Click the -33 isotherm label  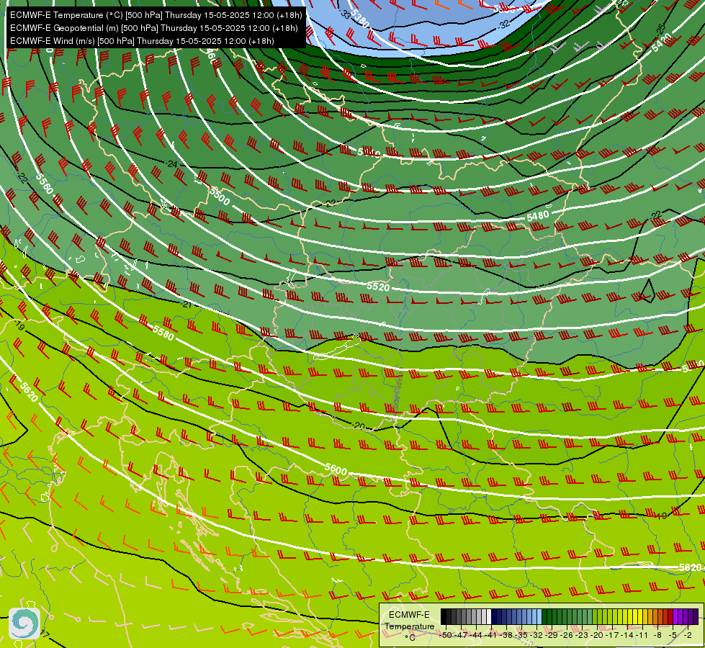(346, 14)
